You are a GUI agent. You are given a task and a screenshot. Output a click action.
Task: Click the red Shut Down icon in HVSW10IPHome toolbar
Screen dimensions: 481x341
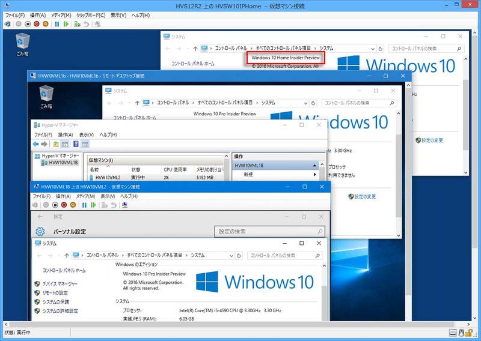click(37, 24)
